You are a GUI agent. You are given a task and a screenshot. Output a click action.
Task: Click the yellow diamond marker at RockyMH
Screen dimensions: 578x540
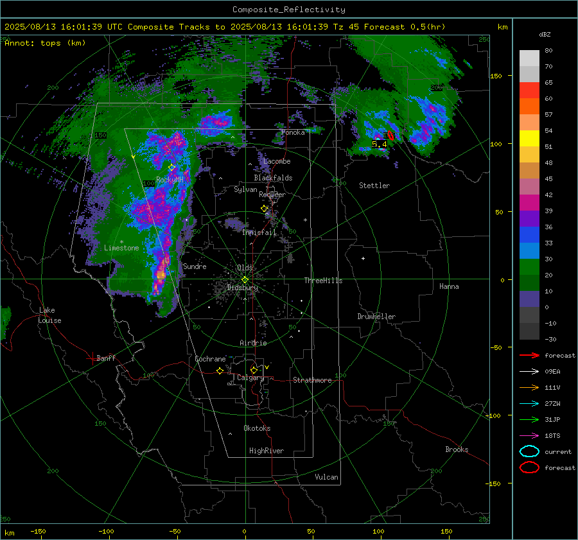click(171, 168)
